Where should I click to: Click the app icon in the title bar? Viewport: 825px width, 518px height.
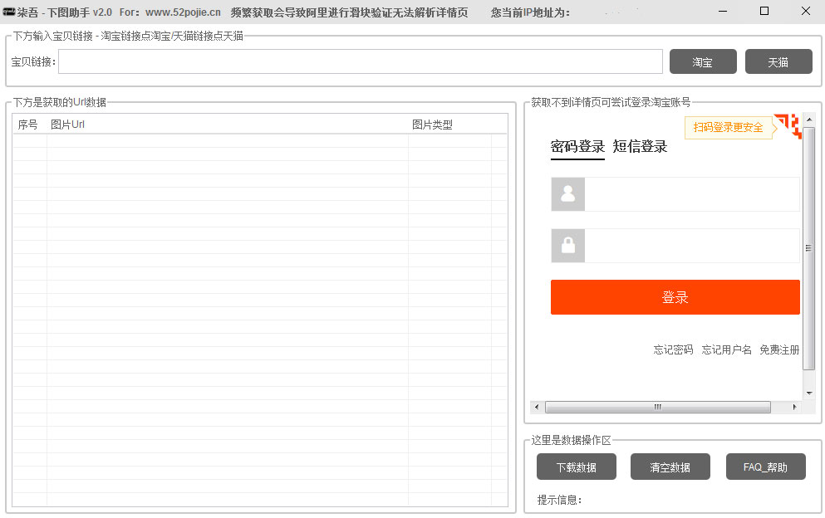(x=8, y=12)
